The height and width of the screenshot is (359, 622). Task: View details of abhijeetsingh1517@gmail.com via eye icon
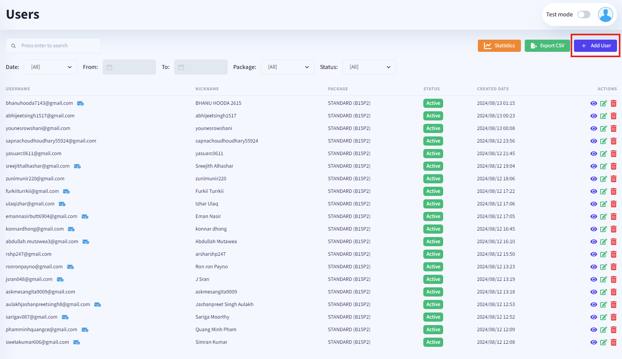[x=593, y=116]
